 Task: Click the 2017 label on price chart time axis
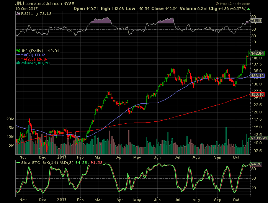pyautogui.click(x=62, y=157)
